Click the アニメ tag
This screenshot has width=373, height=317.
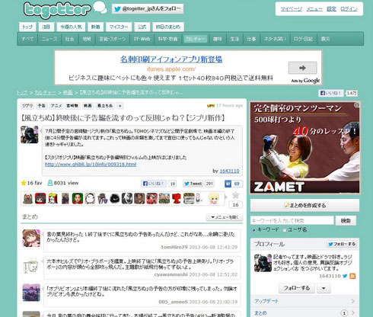(56, 106)
